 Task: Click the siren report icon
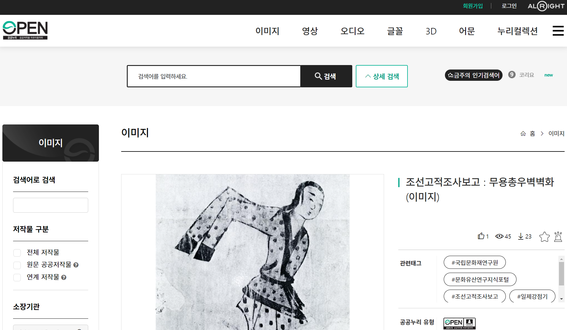[558, 237]
